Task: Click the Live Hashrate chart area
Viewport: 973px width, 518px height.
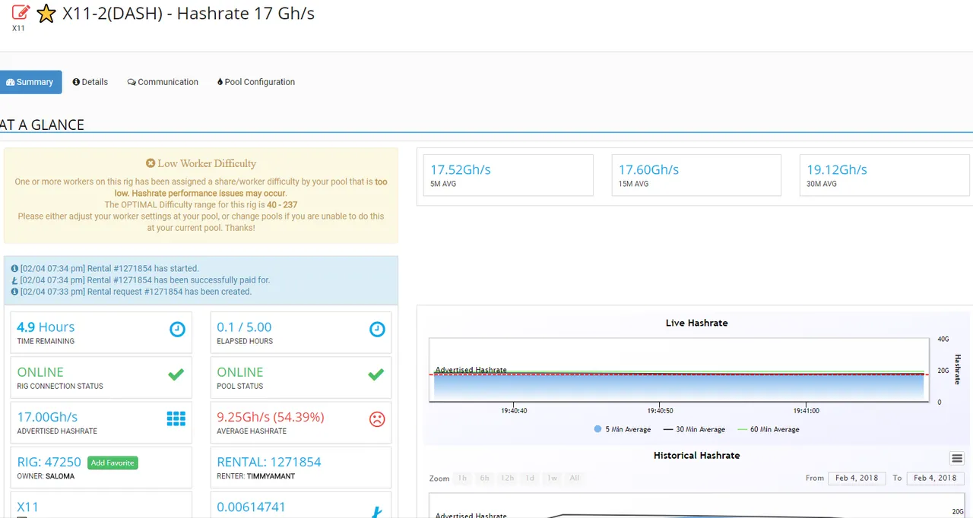Action: pos(678,370)
